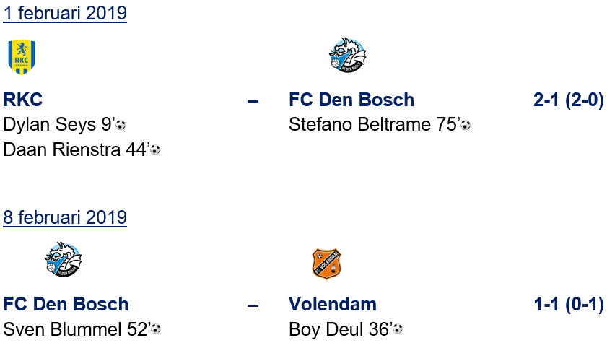The image size is (607, 348).
Task: Open the 1 februari 2019 date link
Action: point(65,14)
